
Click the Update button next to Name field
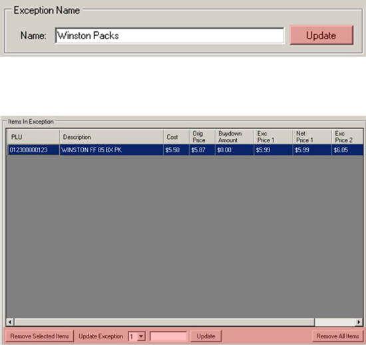click(x=321, y=35)
